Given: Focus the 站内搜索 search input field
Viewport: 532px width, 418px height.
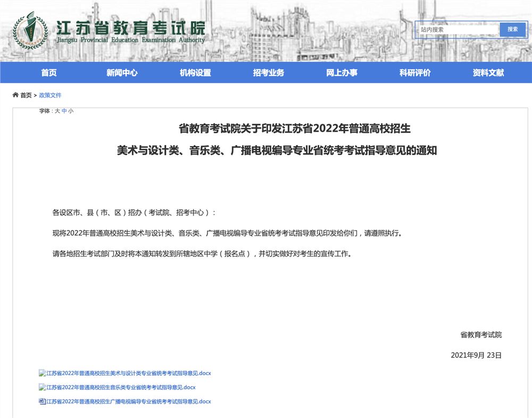Looking at the screenshot, I should (x=458, y=29).
